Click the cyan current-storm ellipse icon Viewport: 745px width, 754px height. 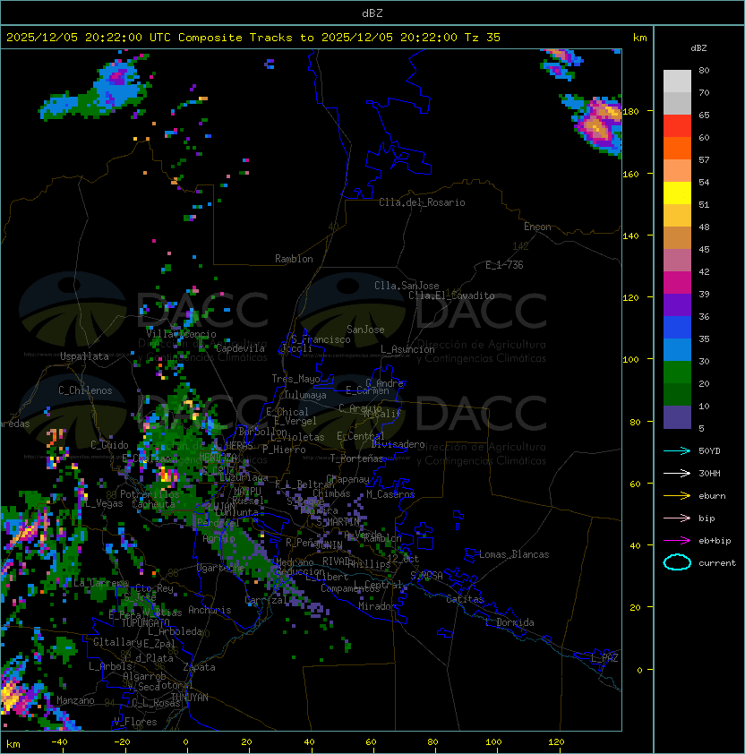tap(677, 562)
